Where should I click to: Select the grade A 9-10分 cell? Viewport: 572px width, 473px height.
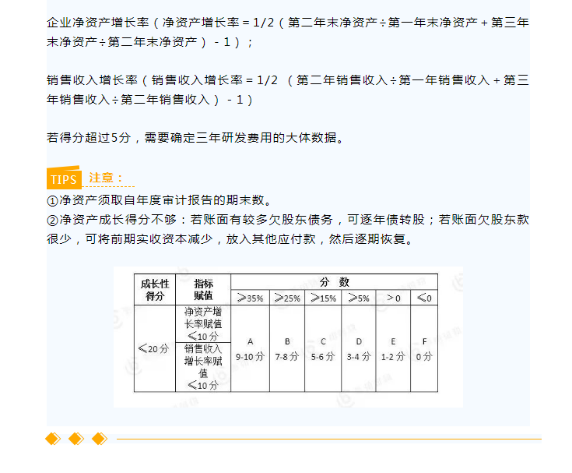click(250, 348)
